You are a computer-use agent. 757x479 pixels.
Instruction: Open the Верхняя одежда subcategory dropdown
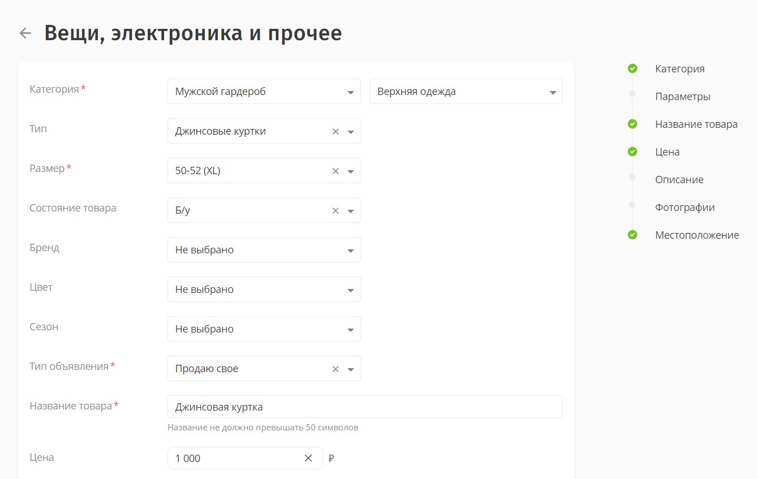[x=466, y=92]
